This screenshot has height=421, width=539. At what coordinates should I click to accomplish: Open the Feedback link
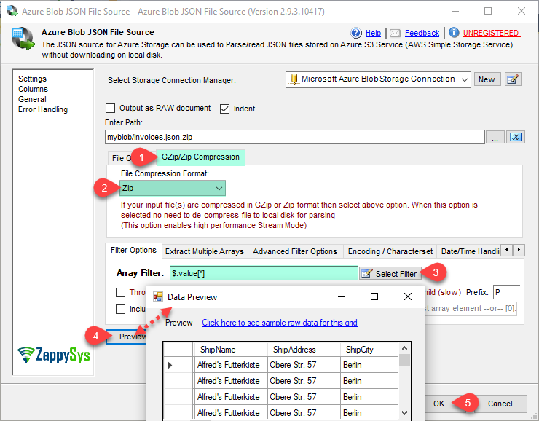point(422,33)
